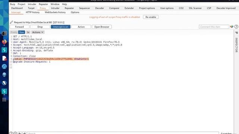The height and width of the screenshot is (134, 239).
Task: Open the Project options tab
Action: (147, 8)
